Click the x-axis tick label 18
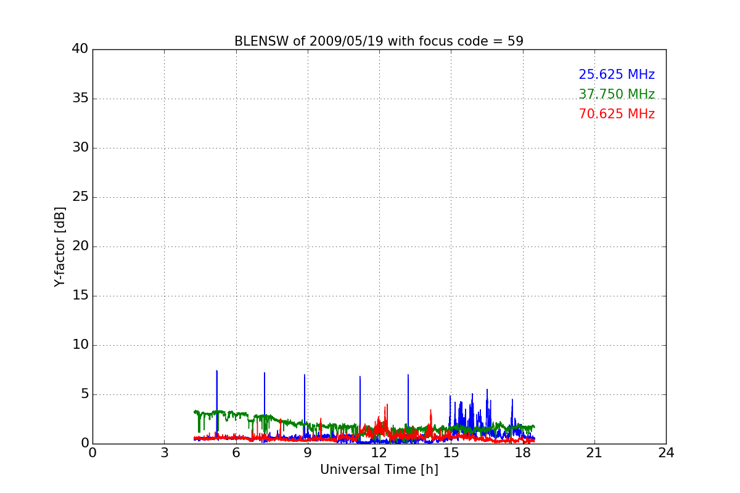The image size is (740, 493). point(523,452)
